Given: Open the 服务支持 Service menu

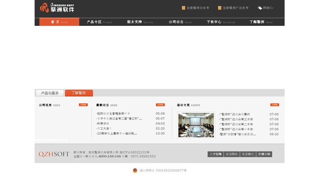Looking at the screenshot, I should coord(140,22).
